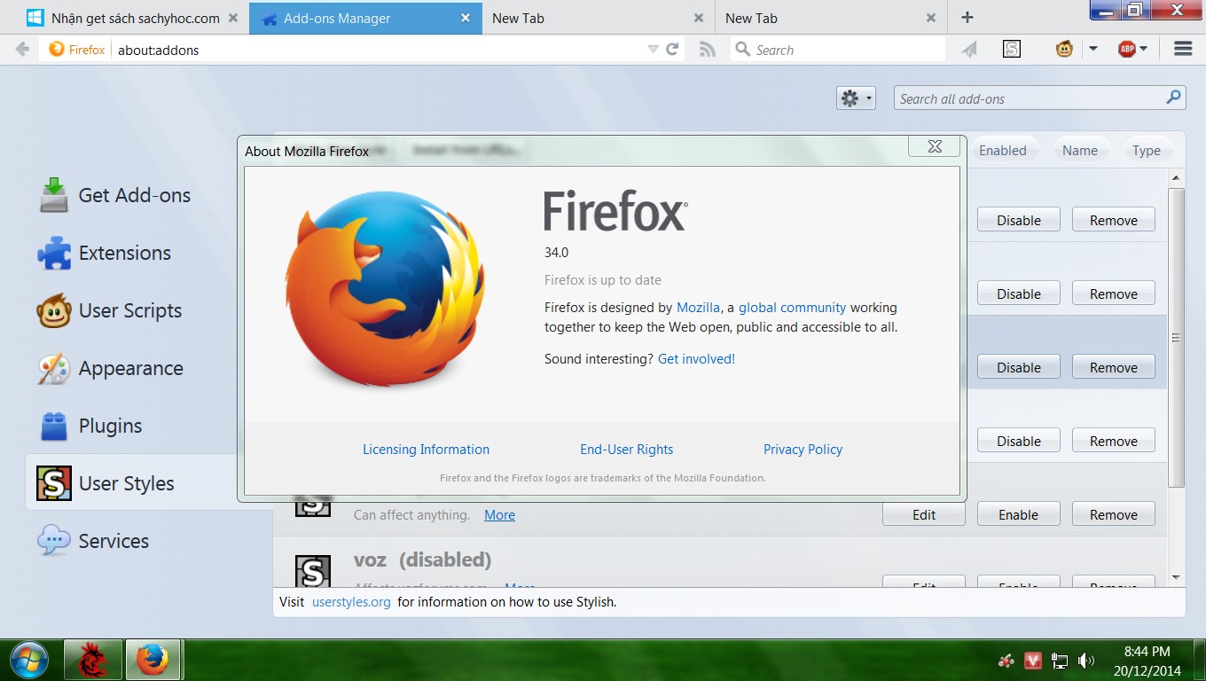Image resolution: width=1206 pixels, height=681 pixels.
Task: Open the red rooster app on the taskbar
Action: click(93, 660)
